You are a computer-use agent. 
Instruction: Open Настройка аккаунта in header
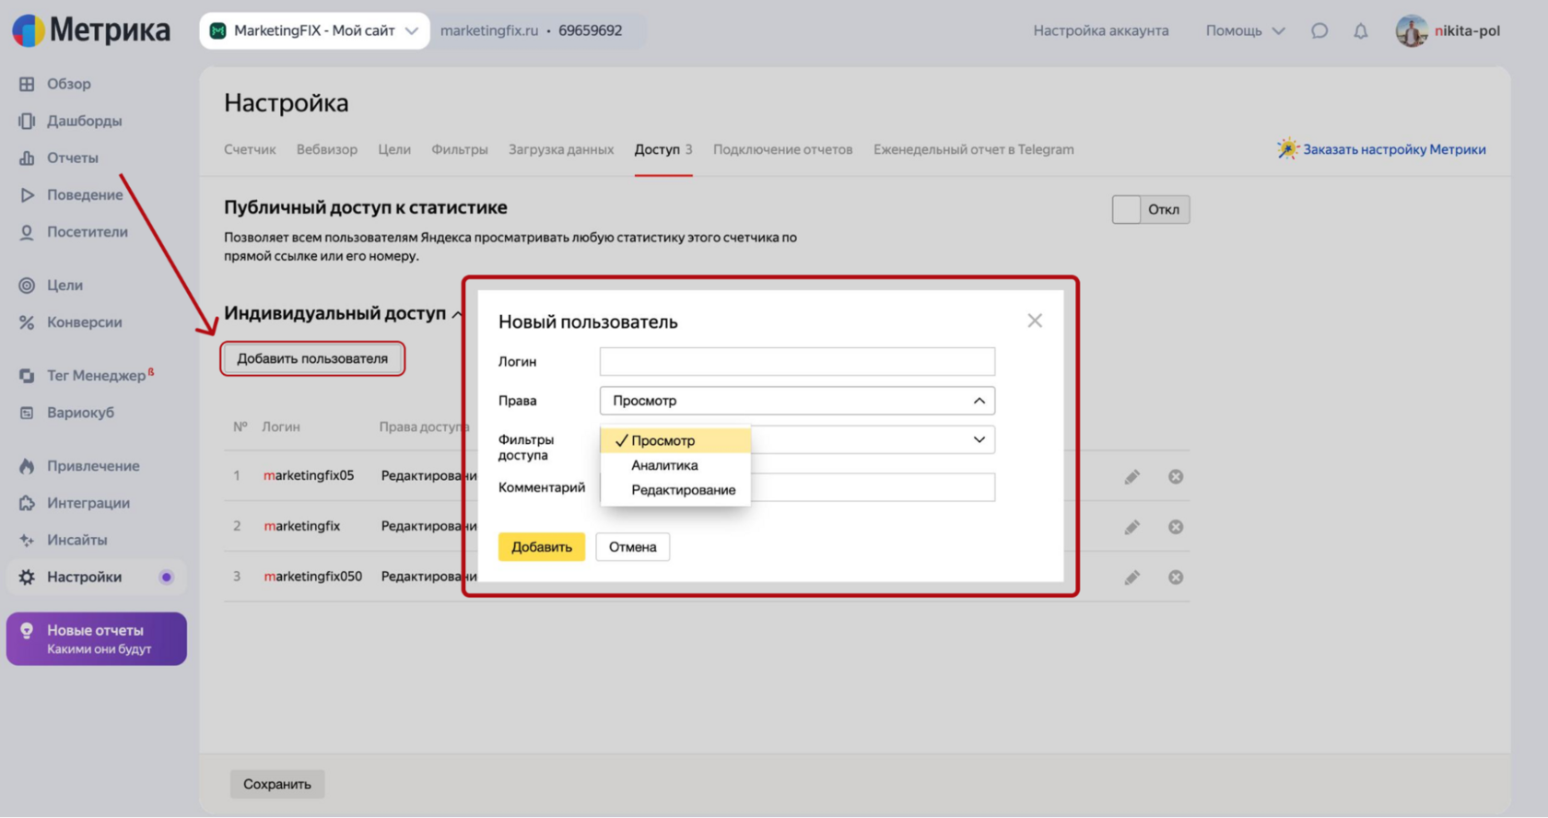click(1101, 30)
